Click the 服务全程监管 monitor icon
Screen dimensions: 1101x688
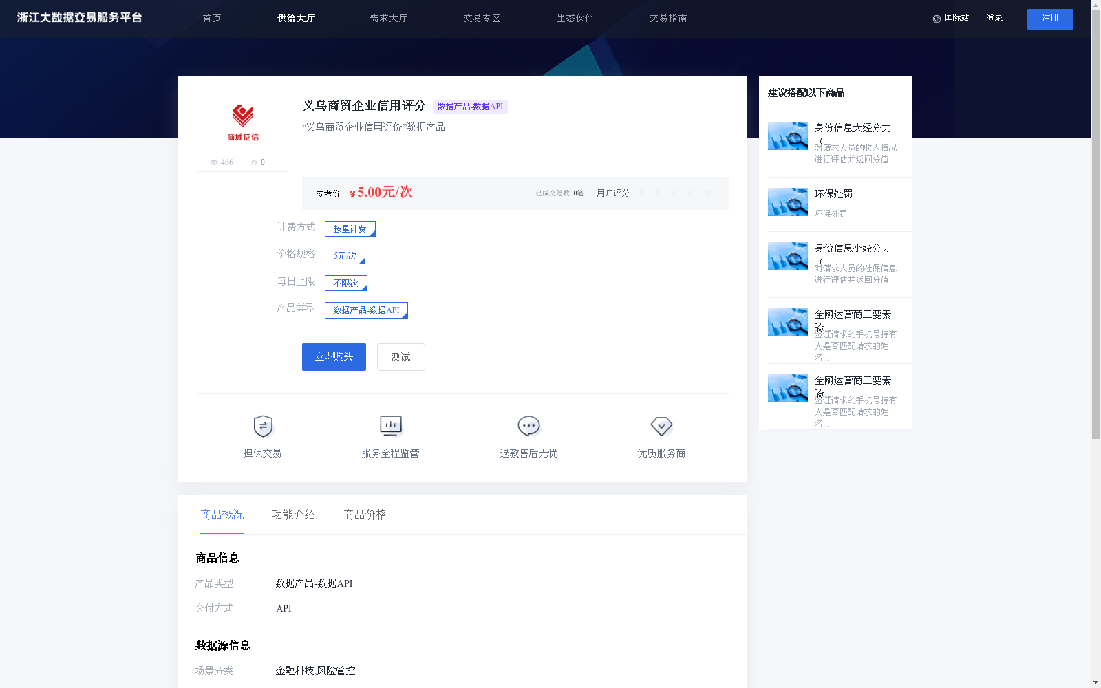tap(391, 427)
